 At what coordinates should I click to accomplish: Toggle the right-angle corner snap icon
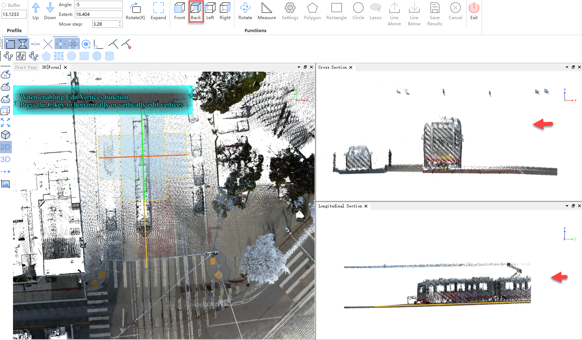coord(98,44)
